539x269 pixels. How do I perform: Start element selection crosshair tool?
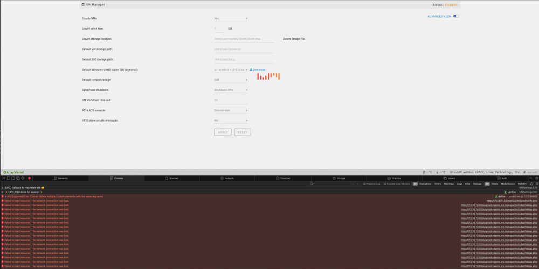[23, 179]
